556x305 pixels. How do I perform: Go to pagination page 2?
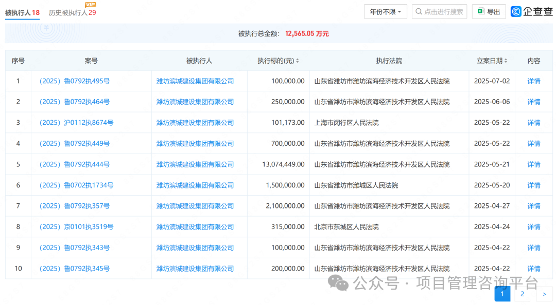pyautogui.click(x=522, y=294)
